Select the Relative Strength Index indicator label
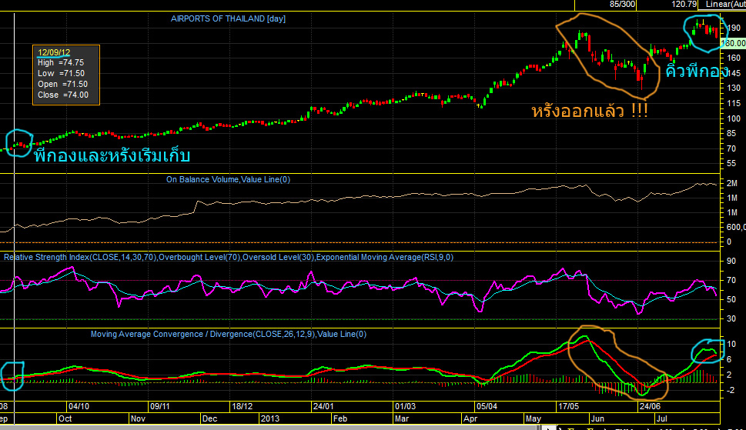This screenshot has height=430, width=746. (x=229, y=257)
